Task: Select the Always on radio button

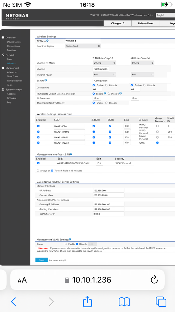Action: [x=38, y=171]
